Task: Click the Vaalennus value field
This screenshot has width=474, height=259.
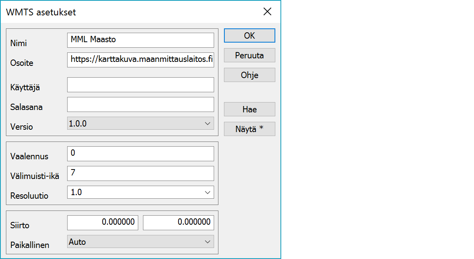Action: pos(140,153)
